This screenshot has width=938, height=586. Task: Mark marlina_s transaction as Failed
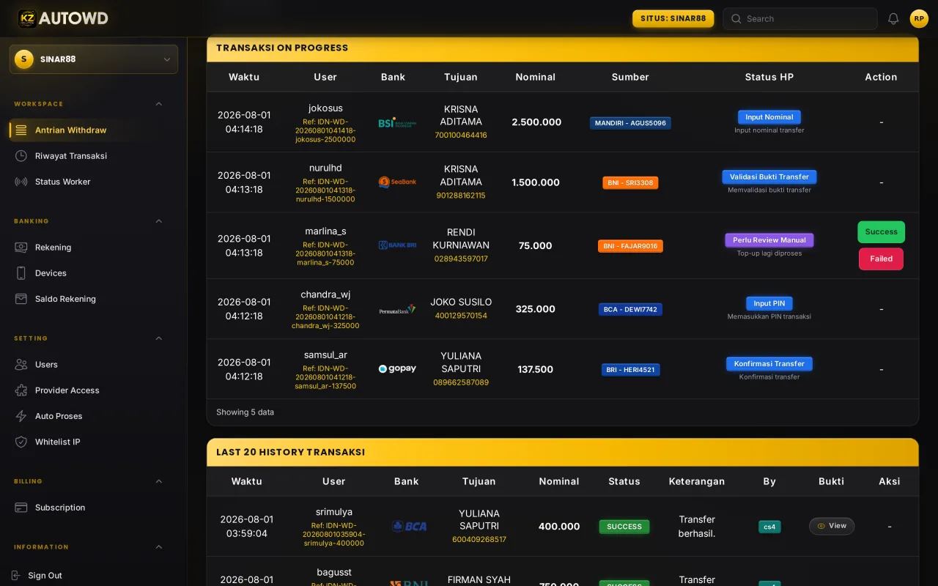tap(881, 259)
